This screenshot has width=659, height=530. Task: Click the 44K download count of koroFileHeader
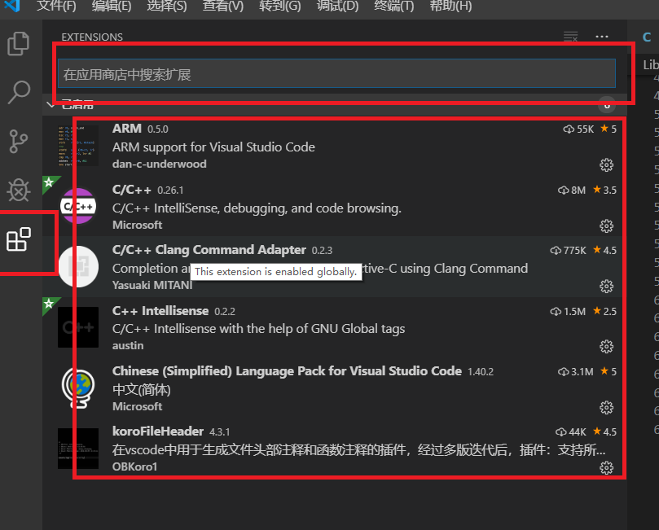[x=571, y=432]
